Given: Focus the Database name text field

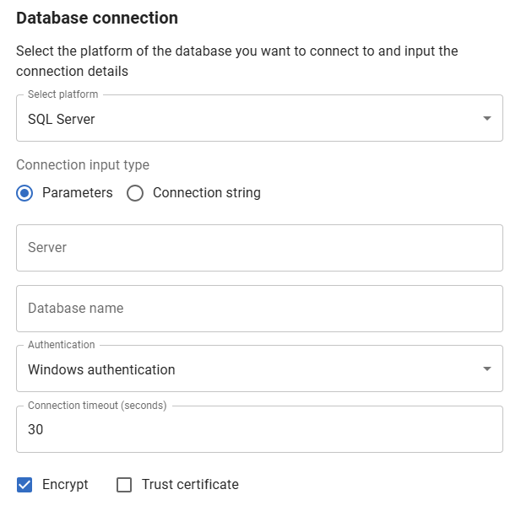Looking at the screenshot, I should coord(259,309).
